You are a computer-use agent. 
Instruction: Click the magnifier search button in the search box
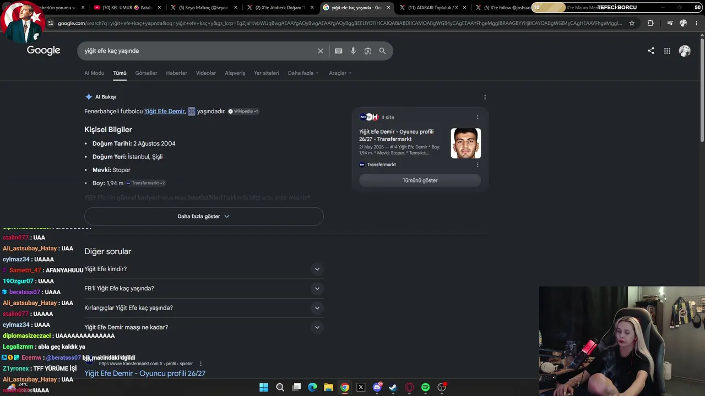[x=382, y=51]
